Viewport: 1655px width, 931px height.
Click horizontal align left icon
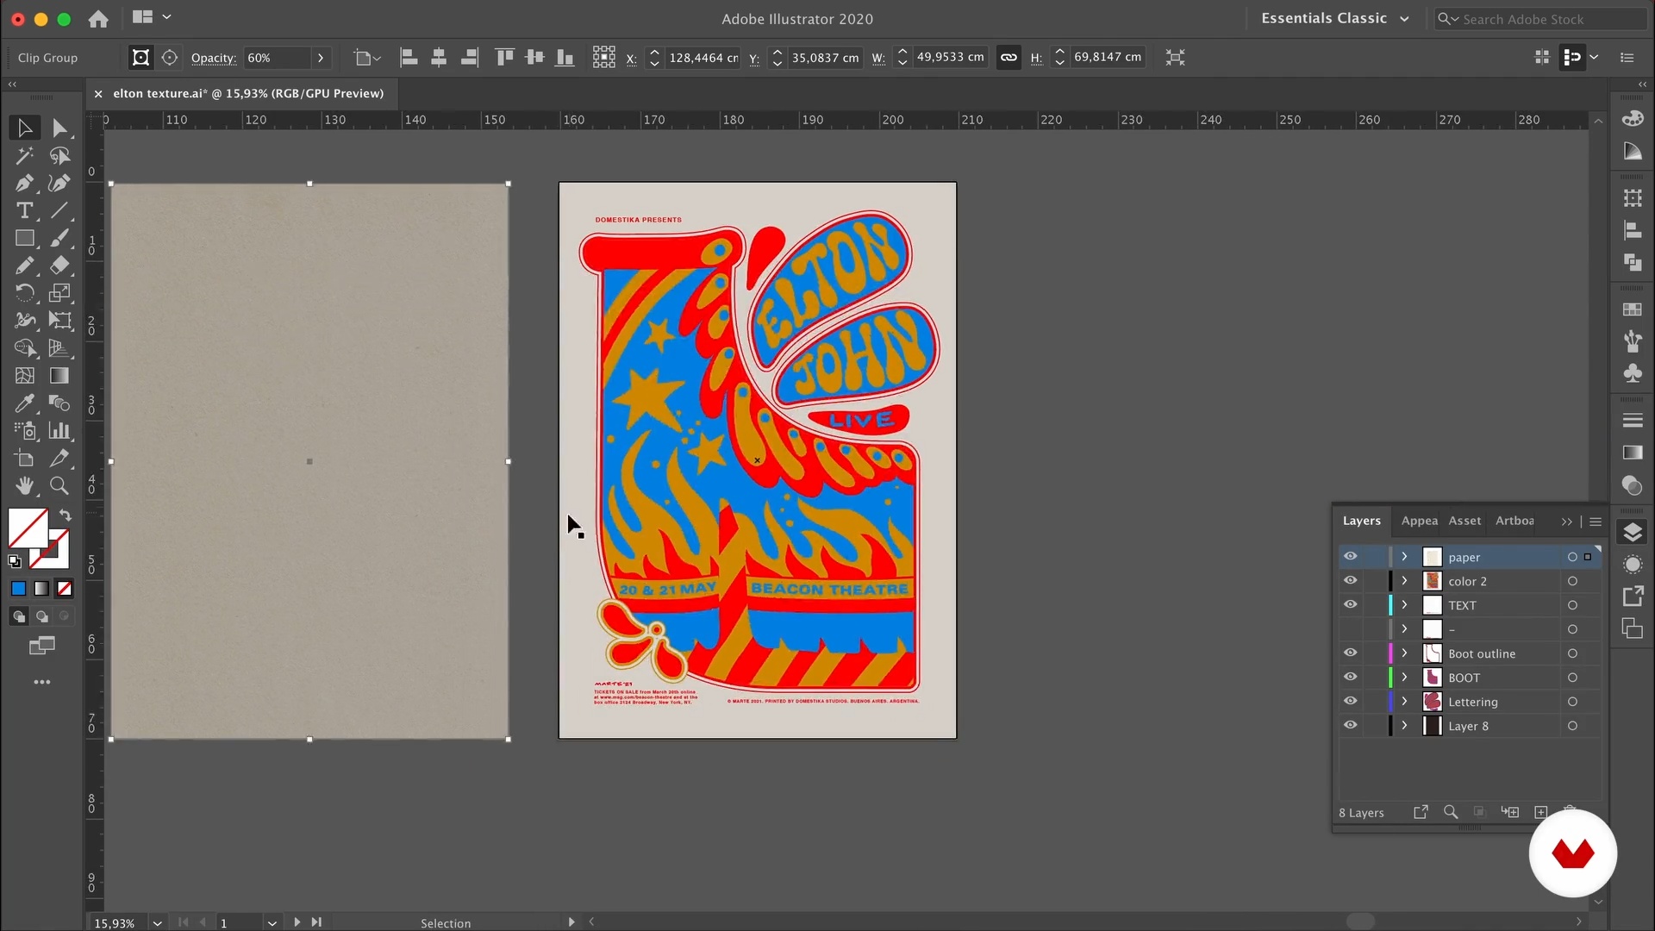tap(409, 58)
